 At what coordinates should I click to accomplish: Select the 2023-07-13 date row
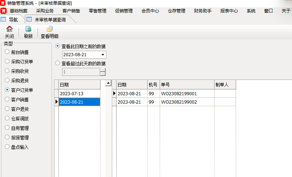pos(79,93)
